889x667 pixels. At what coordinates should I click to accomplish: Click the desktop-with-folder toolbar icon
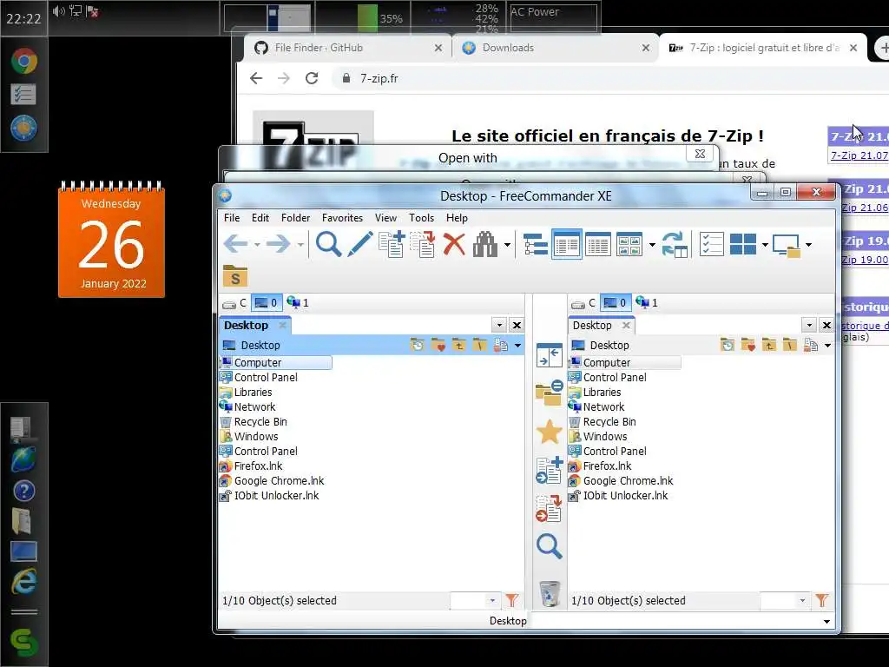[787, 246]
